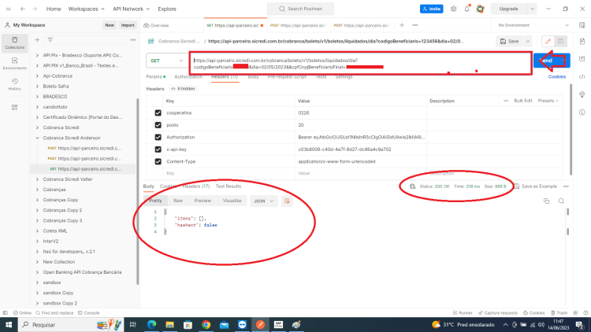Open the Environments sidebar panel
This screenshot has width=591, height=332.
[x=15, y=64]
